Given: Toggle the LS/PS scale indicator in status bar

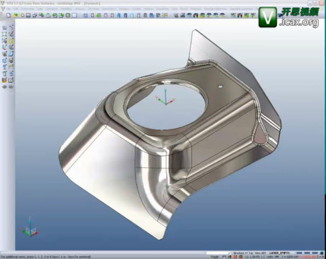Looking at the screenshot, I should point(250,256).
